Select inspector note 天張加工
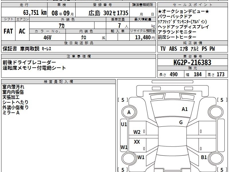 coord(11,97)
